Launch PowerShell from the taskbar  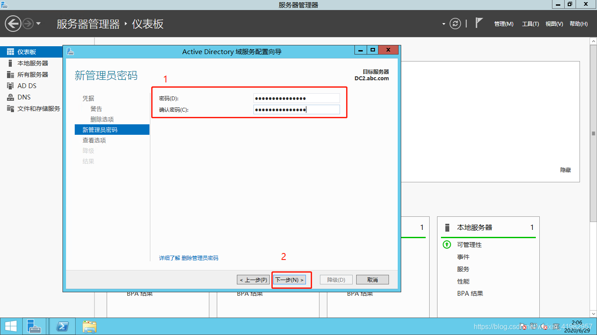pos(62,326)
